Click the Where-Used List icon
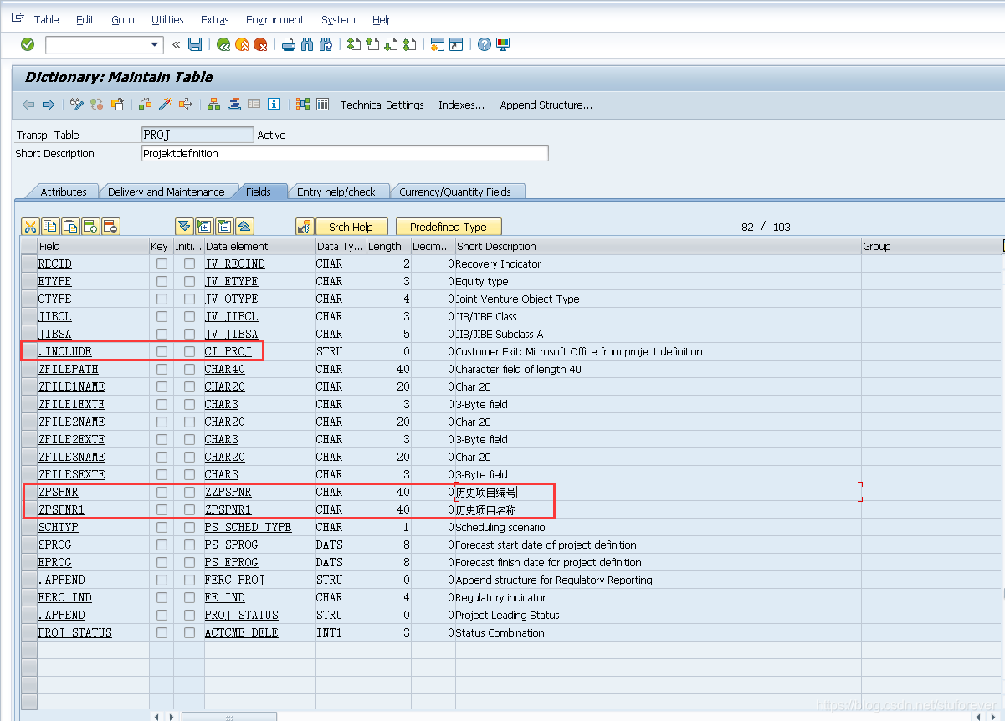Image resolution: width=1005 pixels, height=721 pixels. click(185, 104)
